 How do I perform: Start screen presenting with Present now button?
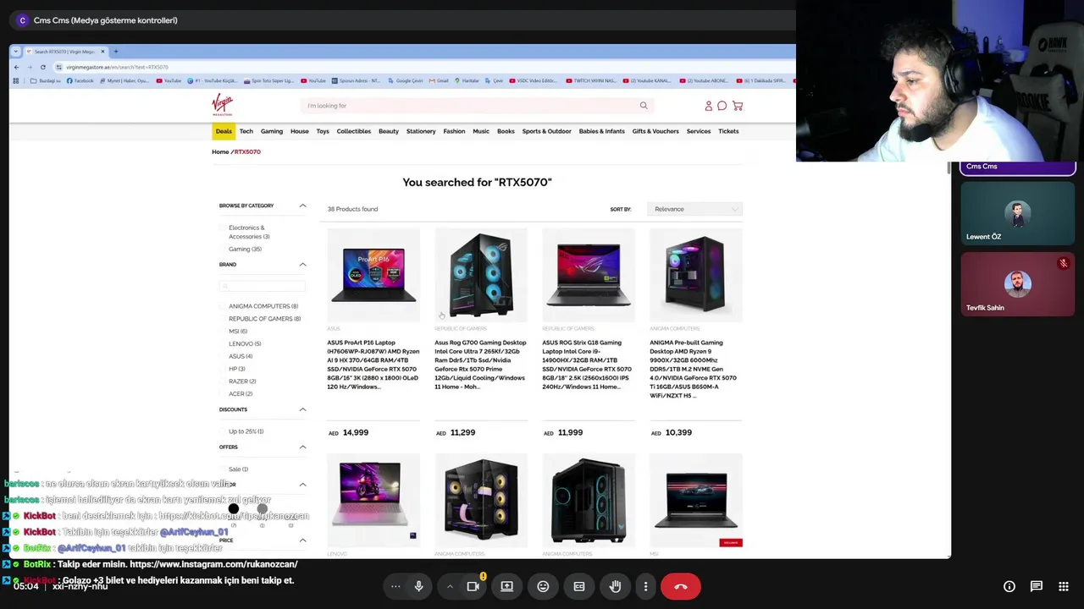[506, 586]
